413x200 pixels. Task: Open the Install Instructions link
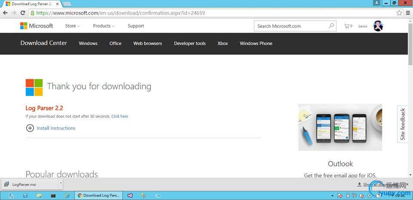coord(56,128)
